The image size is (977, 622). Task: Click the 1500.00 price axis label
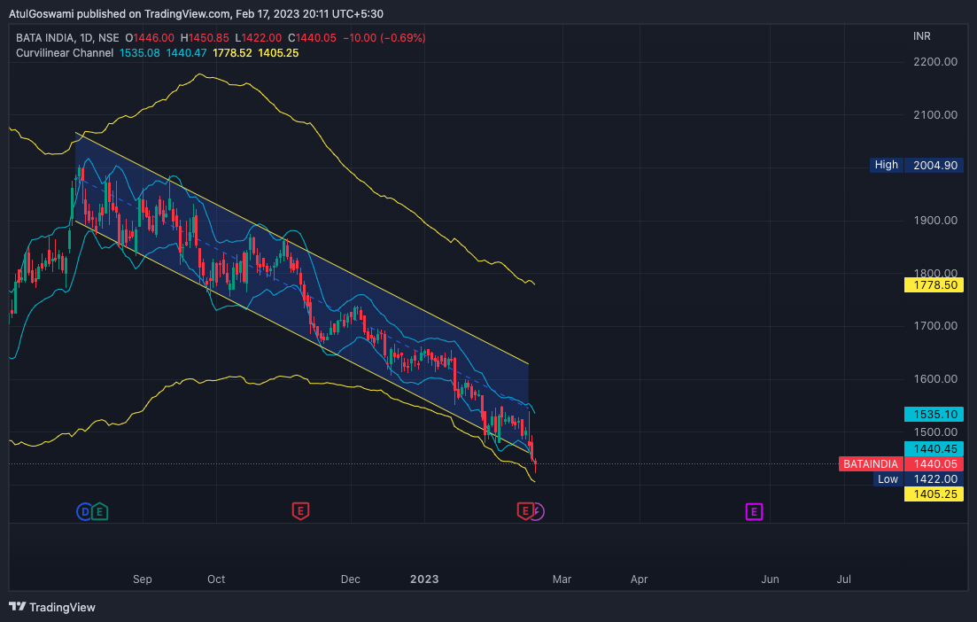(x=935, y=432)
